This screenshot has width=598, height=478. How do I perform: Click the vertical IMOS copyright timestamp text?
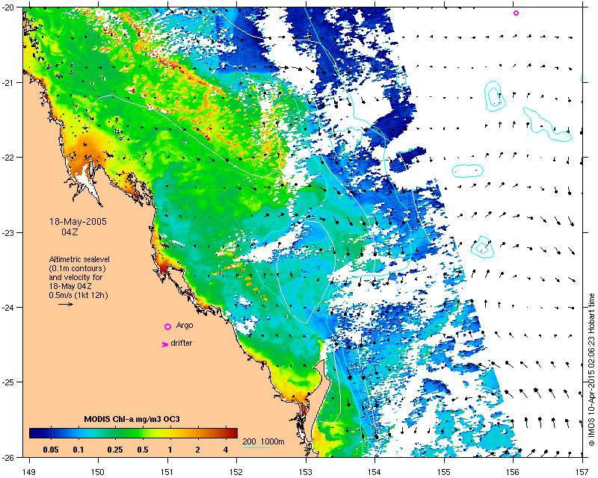(x=591, y=370)
